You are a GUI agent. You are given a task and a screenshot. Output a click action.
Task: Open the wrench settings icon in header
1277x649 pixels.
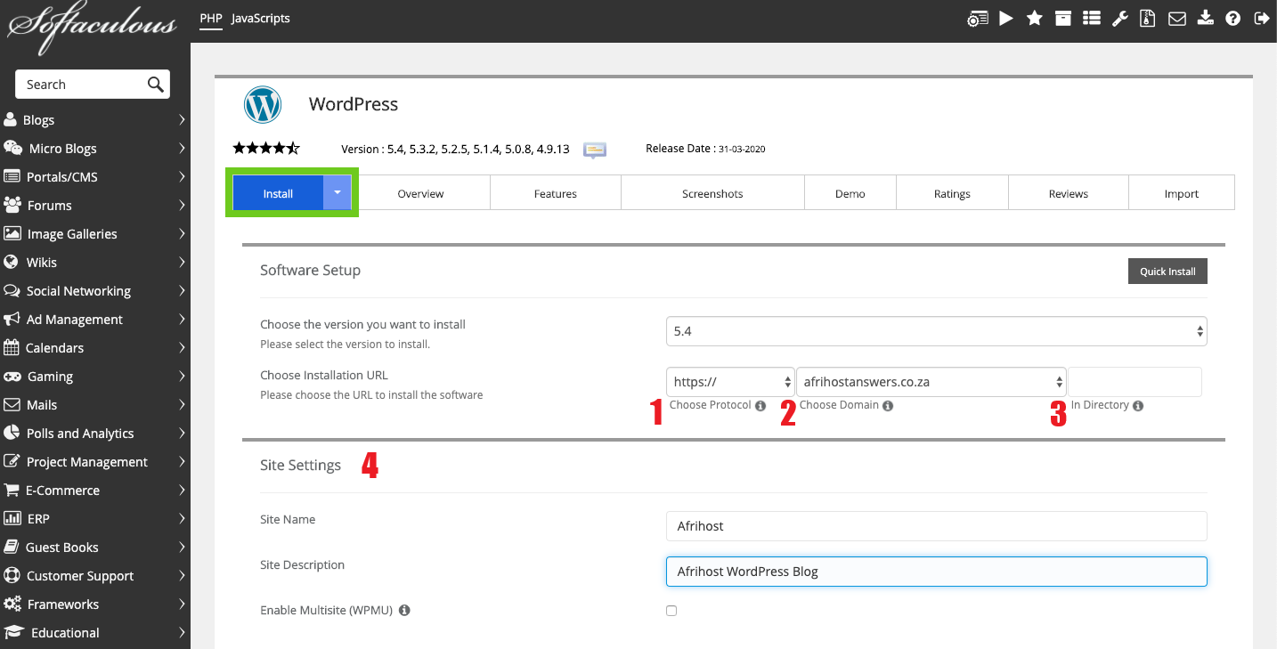pos(1119,18)
